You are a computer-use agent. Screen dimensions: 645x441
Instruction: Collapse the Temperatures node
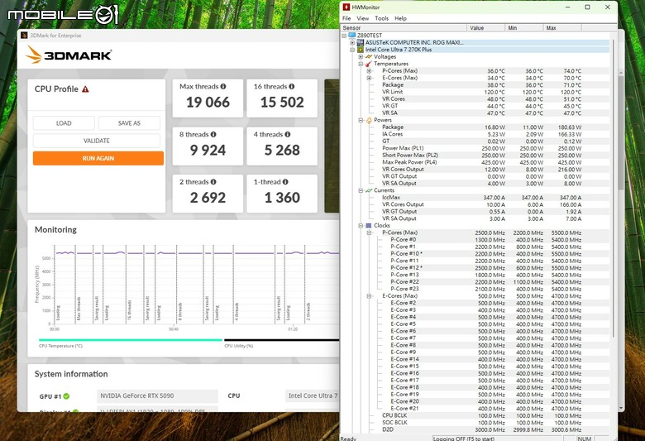[x=361, y=64]
